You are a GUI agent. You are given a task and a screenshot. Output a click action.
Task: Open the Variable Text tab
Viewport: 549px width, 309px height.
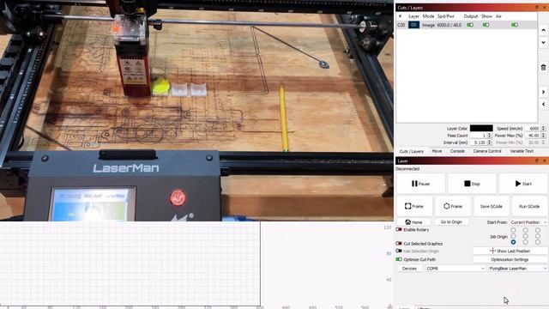(522, 151)
